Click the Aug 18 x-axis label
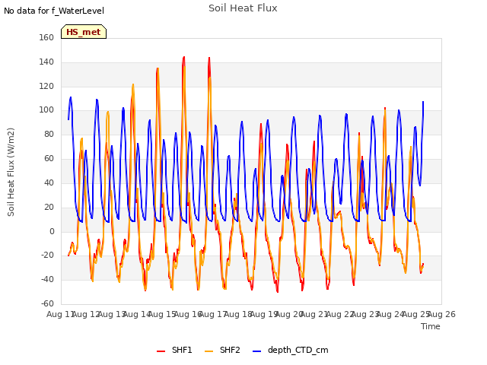The image size is (487, 365). (238, 314)
